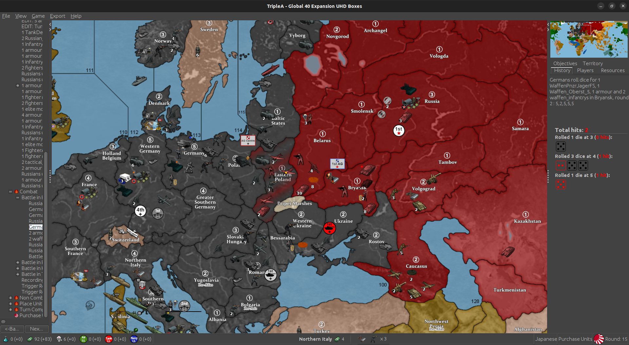
Task: Click 'Northern Italy' territory label in status bar
Action: pyautogui.click(x=315, y=339)
